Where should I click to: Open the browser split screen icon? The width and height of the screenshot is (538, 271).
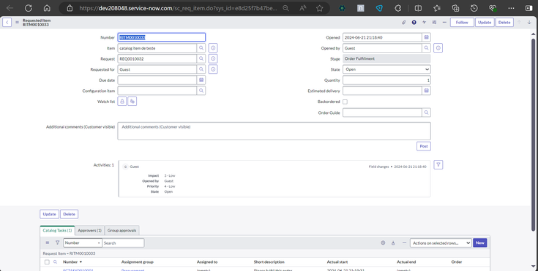418,8
